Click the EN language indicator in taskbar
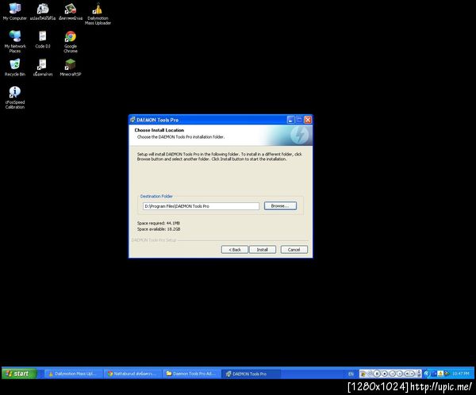This screenshot has height=395, width=476. point(351,374)
